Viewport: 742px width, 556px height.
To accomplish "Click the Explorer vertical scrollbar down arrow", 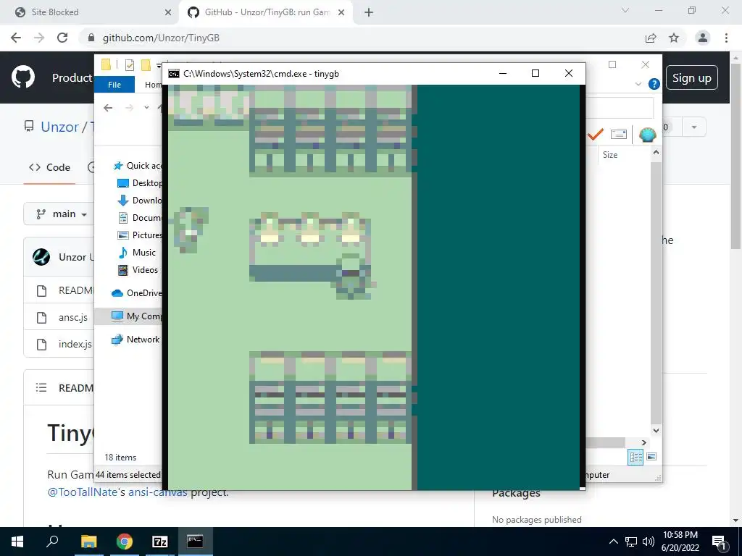I will (x=656, y=431).
